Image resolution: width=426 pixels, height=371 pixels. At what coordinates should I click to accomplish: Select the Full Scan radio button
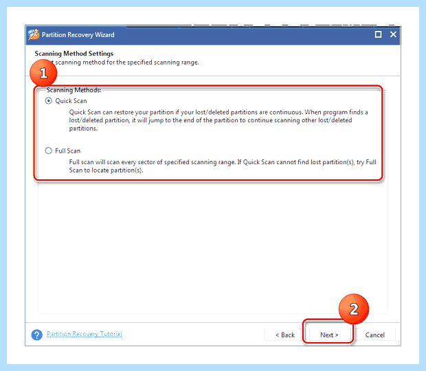coord(48,150)
